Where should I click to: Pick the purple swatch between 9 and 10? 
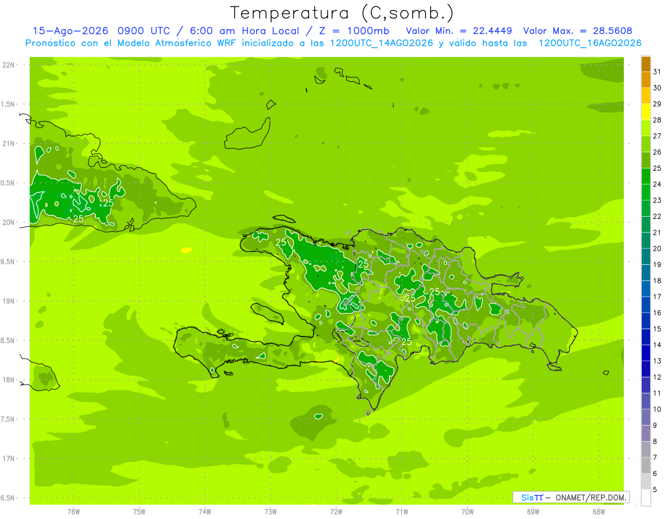click(x=646, y=417)
